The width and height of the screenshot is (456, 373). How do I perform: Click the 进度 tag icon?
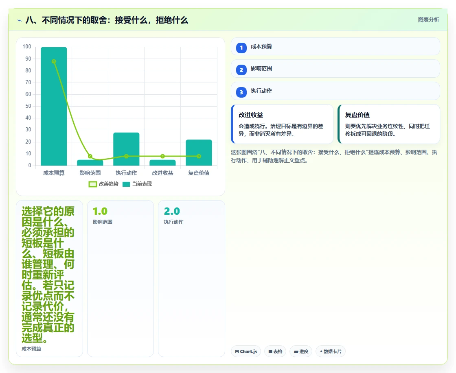(296, 351)
